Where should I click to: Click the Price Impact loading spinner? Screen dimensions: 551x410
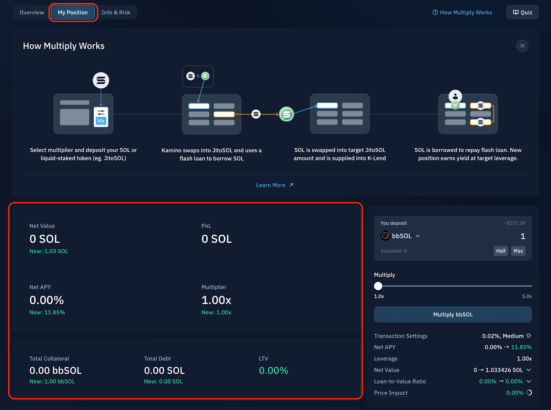529,392
